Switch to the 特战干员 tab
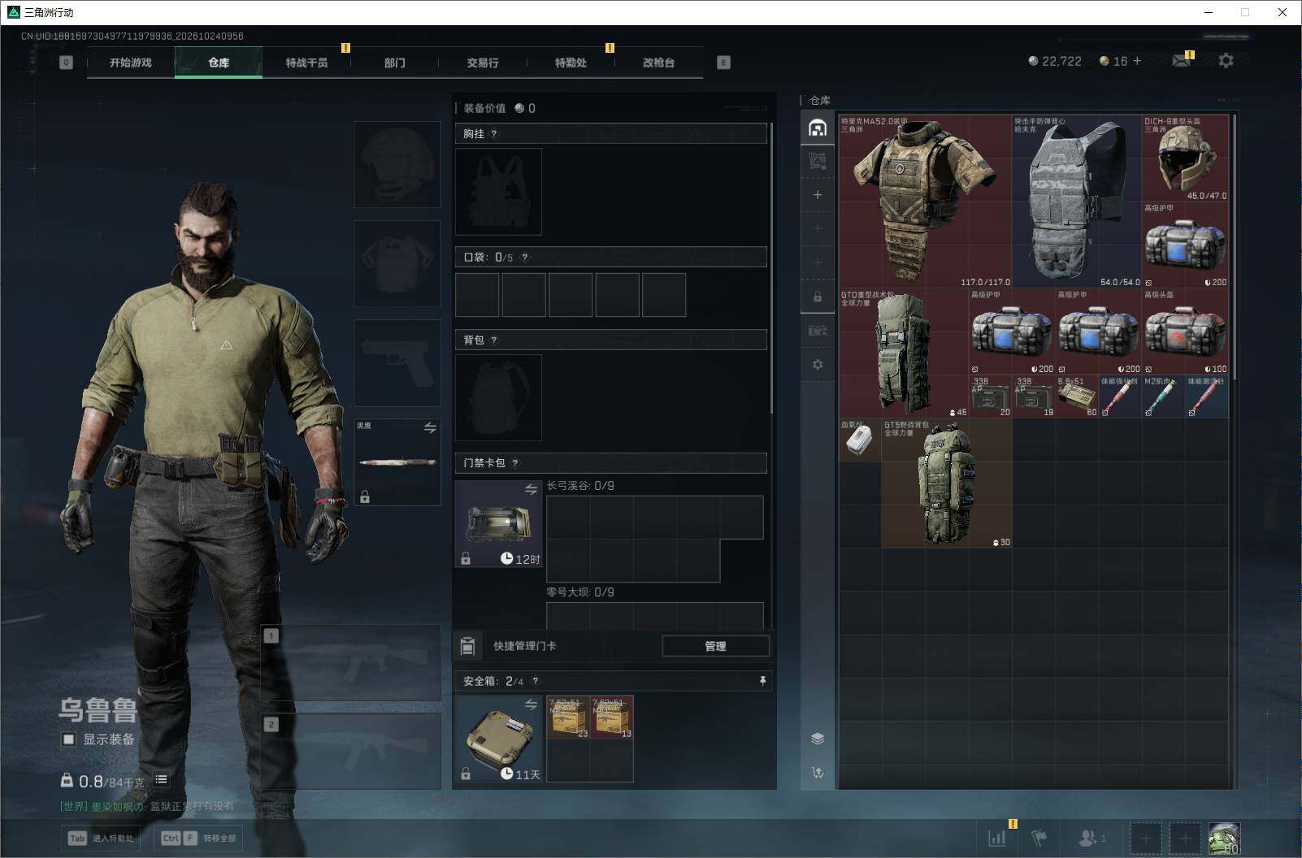The image size is (1302, 858). click(x=306, y=63)
